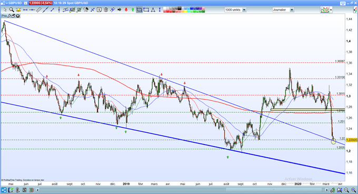The image size is (358, 194).
Task: Click the 1,3015 level label
Action: tap(341, 94)
